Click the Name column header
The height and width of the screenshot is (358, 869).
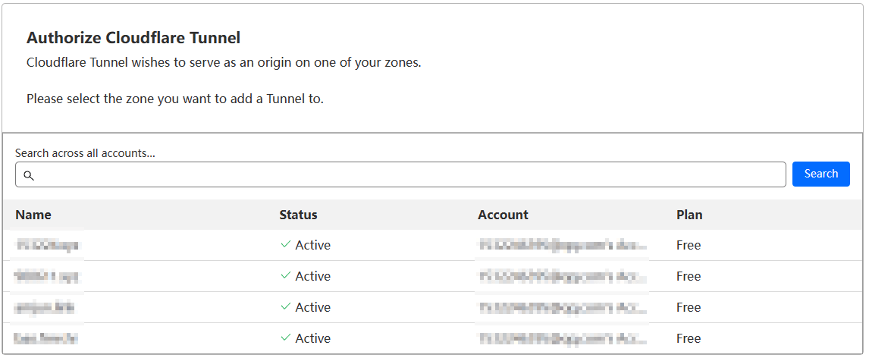click(x=33, y=215)
